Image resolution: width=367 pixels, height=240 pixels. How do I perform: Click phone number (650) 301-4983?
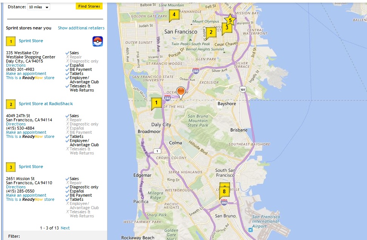(x=20, y=69)
